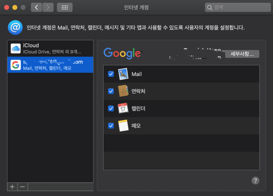Click the Mail stamp app icon
This screenshot has width=273, height=196.
click(123, 74)
